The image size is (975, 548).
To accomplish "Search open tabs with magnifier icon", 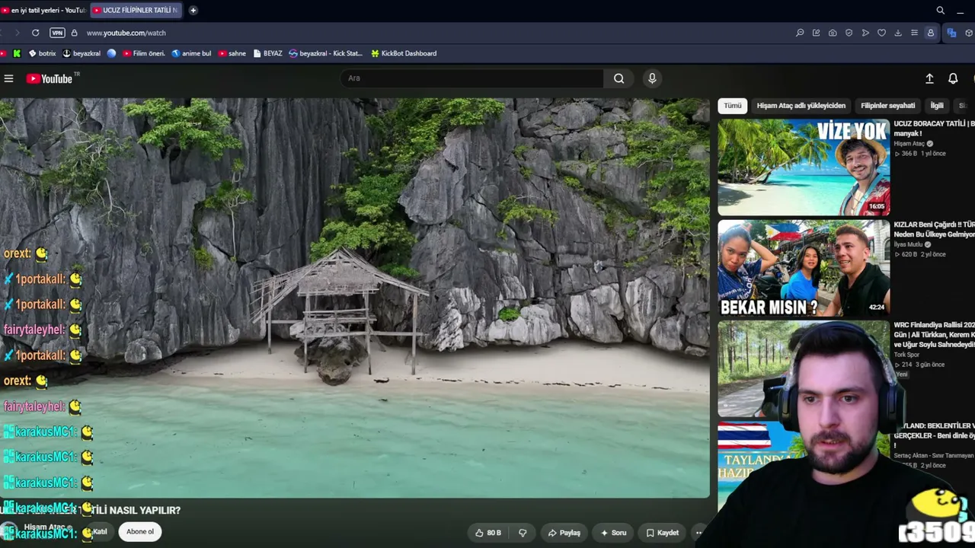I will [x=941, y=10].
